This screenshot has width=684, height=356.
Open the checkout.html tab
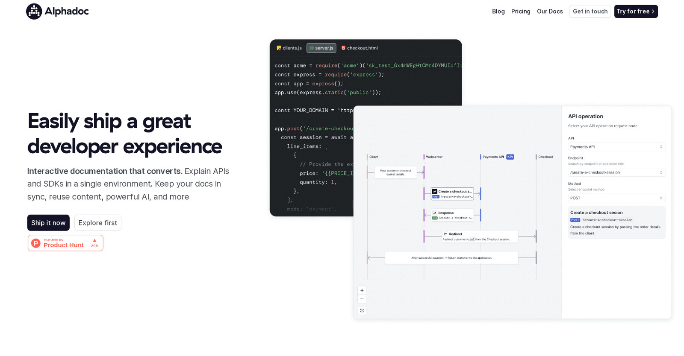tap(359, 48)
